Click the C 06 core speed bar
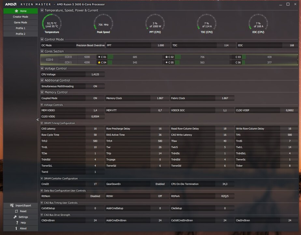This screenshot has height=235, width=301. [x=269, y=62]
